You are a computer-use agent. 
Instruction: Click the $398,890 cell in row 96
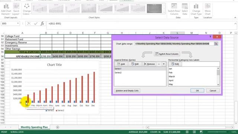tap(46, 56)
